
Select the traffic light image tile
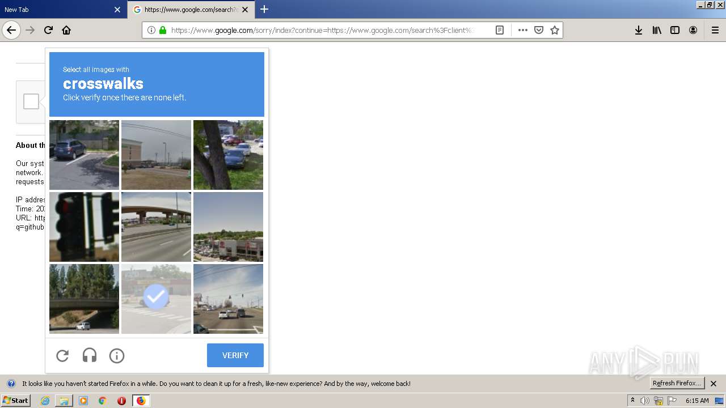tap(84, 227)
